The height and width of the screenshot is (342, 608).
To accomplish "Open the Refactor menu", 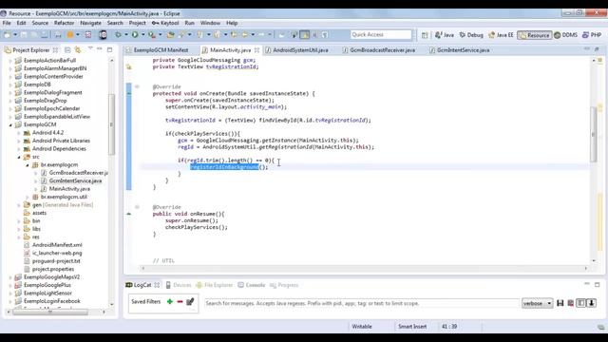I will [64, 23].
